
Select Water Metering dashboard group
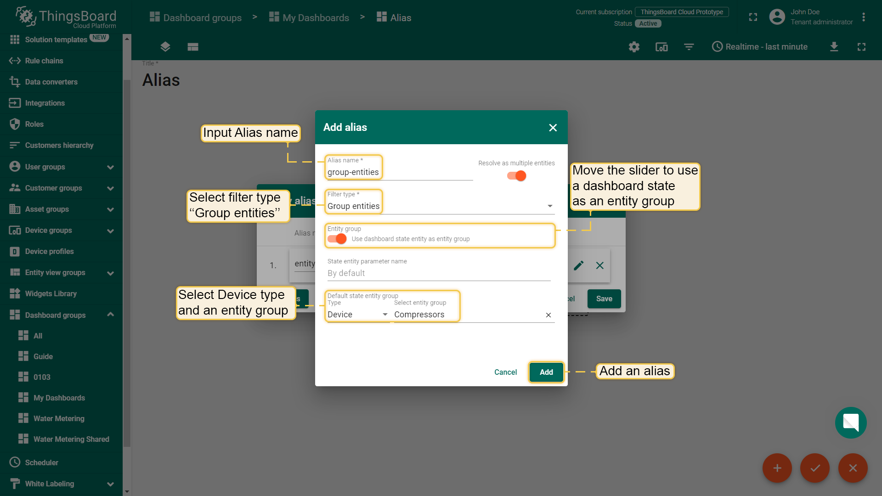59,418
